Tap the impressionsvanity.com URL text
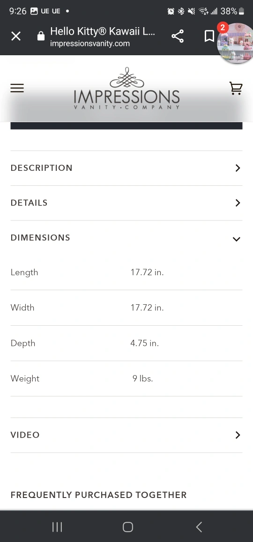Viewport: 253px width, 542px height. click(90, 44)
